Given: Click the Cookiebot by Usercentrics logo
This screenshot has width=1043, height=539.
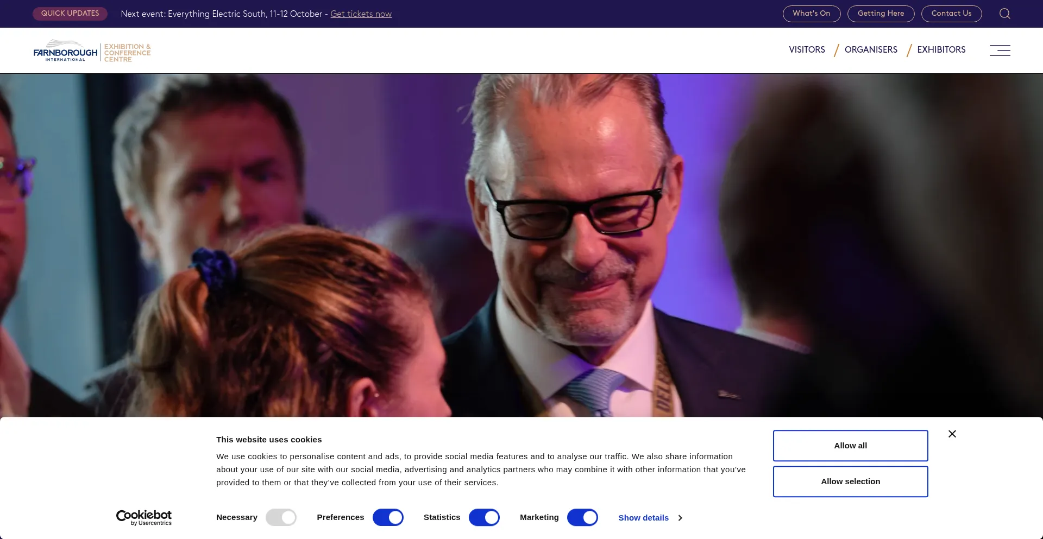Looking at the screenshot, I should 144,518.
